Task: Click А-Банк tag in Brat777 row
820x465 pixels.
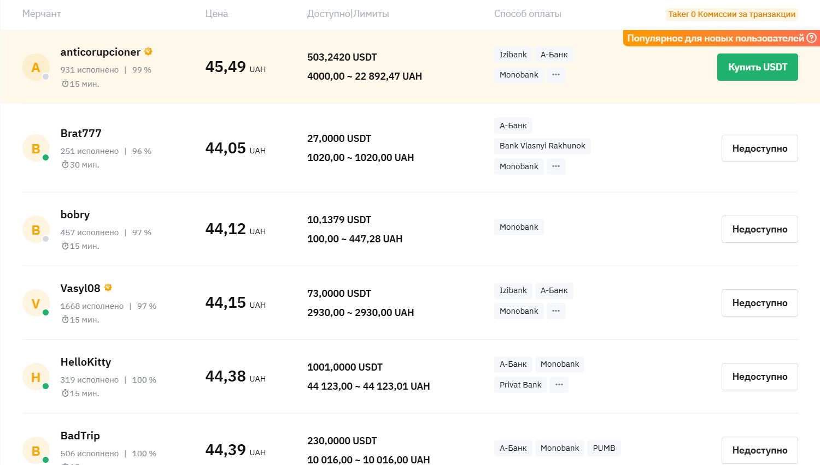Action: coord(513,126)
